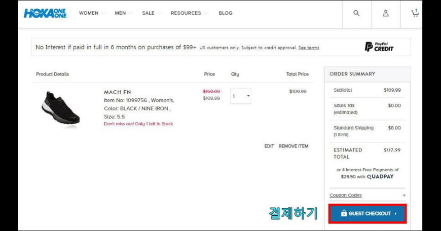
Task: Click 'Don't miss out! Only 1 left in Stock'
Action: [x=138, y=124]
